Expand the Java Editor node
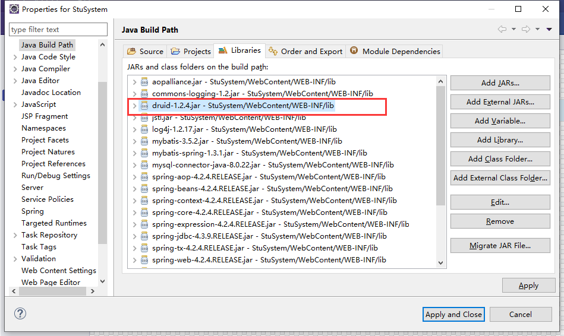Image resolution: width=564 pixels, height=336 pixels. point(15,81)
